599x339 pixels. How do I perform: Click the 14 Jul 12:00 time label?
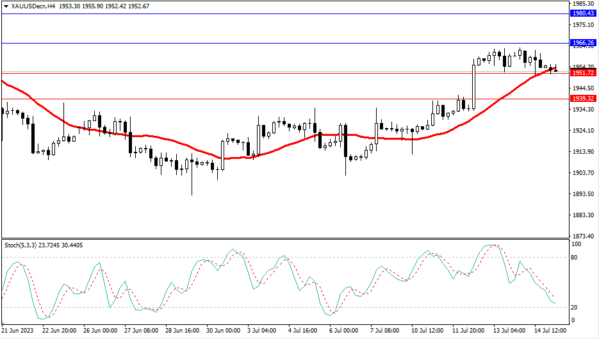(x=551, y=331)
